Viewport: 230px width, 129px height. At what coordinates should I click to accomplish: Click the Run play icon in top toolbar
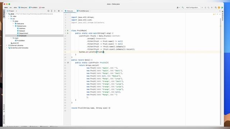click(x=202, y=8)
